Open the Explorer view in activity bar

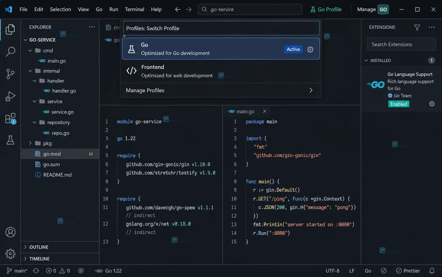point(10,29)
